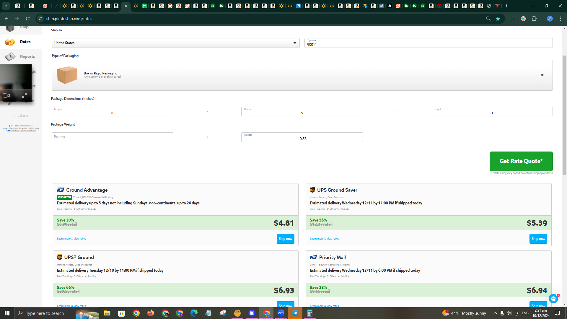Open Learn more & view rates for UPS Ground Saver
567x319 pixels.
pyautogui.click(x=324, y=239)
